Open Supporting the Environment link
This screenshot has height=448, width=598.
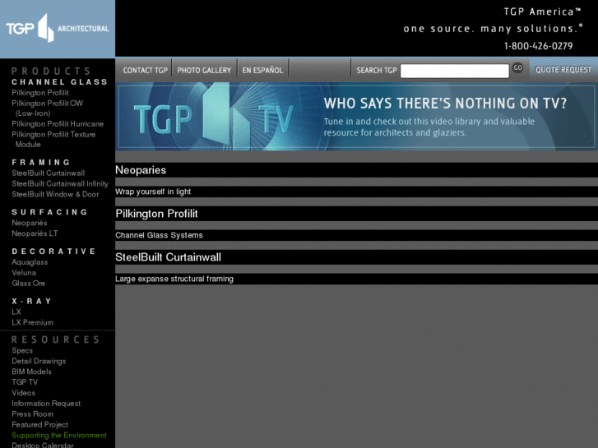(59, 436)
